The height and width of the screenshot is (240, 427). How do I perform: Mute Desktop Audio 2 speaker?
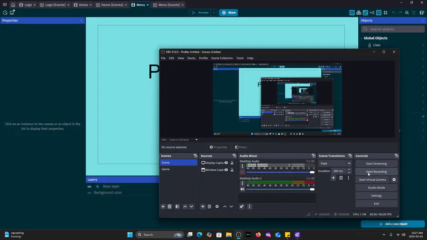[x=242, y=189]
